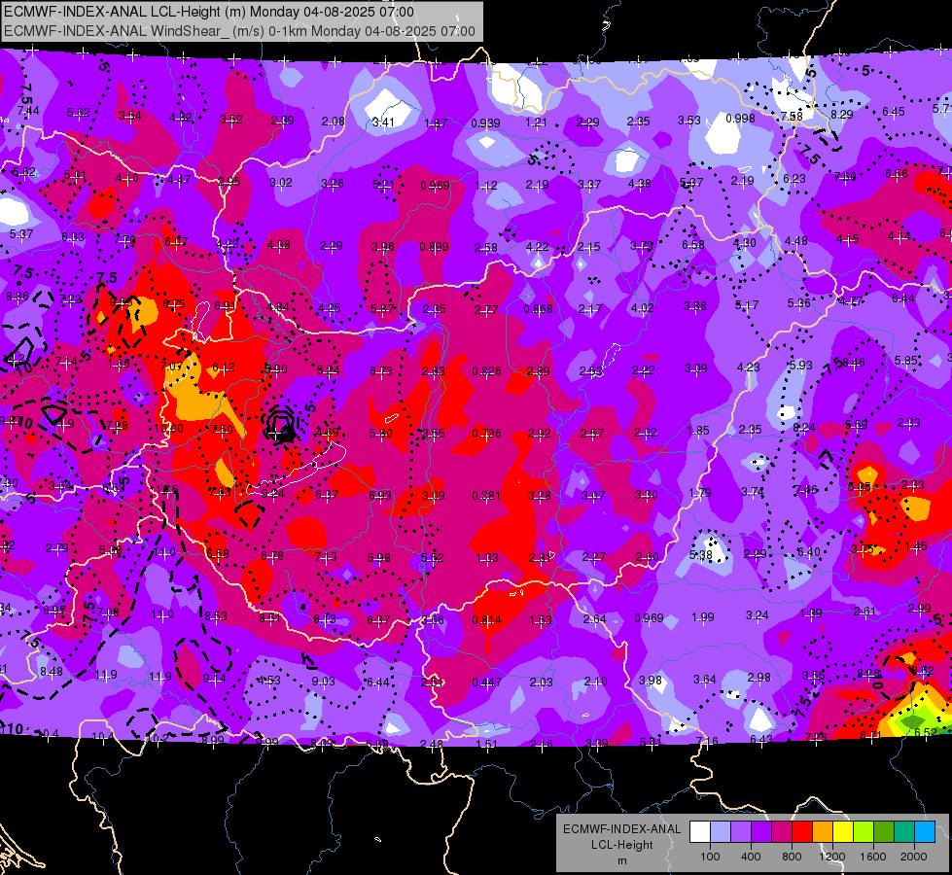The image size is (952, 875).
Task: Click the 8.29 wind shear value
Action: [842, 114]
